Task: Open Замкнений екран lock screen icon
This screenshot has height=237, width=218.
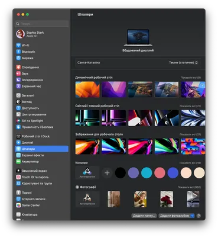Action: click(18, 171)
